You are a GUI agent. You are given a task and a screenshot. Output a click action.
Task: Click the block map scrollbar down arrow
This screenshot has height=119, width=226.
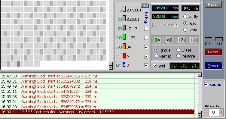click(111, 67)
